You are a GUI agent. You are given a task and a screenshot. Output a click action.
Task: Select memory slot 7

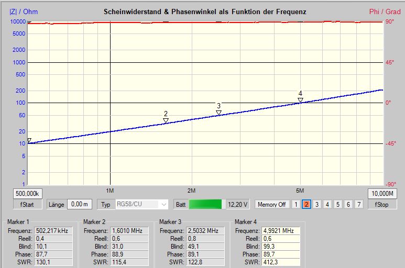(359, 205)
